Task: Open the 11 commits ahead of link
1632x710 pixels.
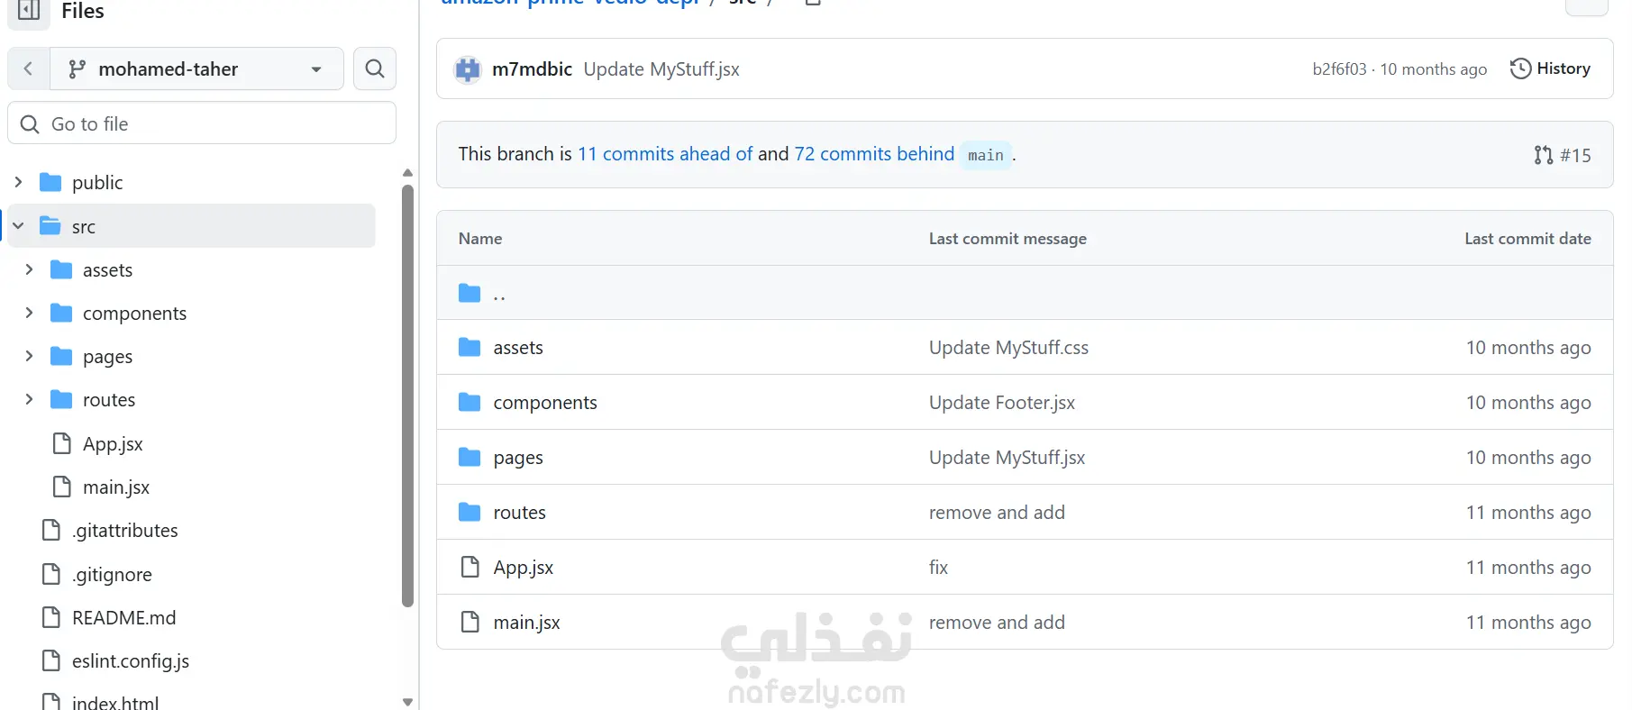Action: [x=665, y=154]
